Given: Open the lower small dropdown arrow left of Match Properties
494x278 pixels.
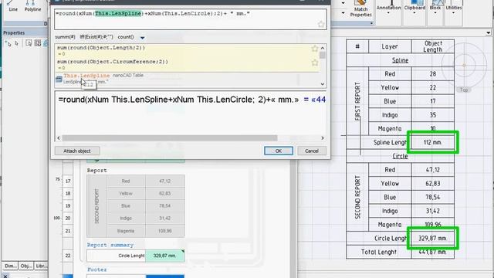Looking at the screenshot, I should (343, 13).
